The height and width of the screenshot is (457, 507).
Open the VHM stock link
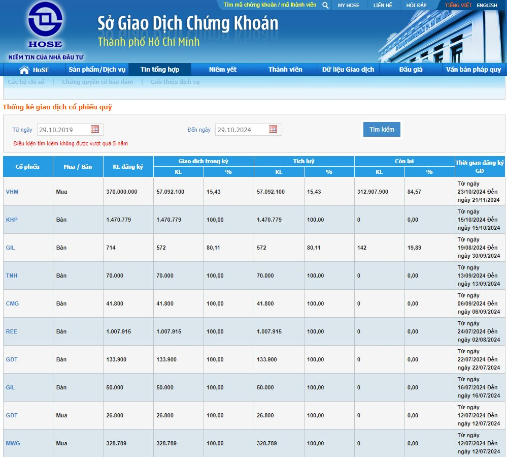(x=12, y=192)
